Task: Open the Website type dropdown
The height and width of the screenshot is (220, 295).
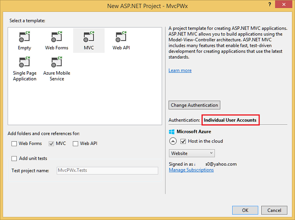Action: click(x=192, y=153)
